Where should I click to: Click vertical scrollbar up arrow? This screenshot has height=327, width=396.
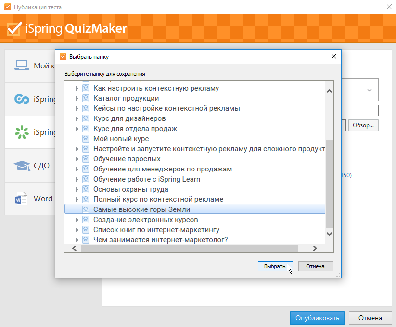click(x=329, y=92)
